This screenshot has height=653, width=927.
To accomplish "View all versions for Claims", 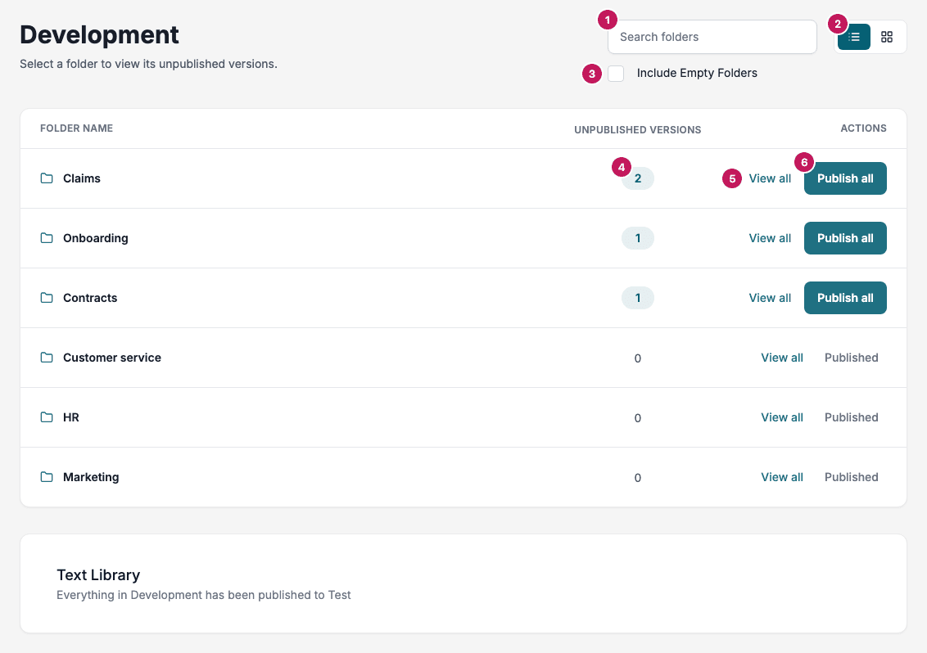I will pos(770,178).
